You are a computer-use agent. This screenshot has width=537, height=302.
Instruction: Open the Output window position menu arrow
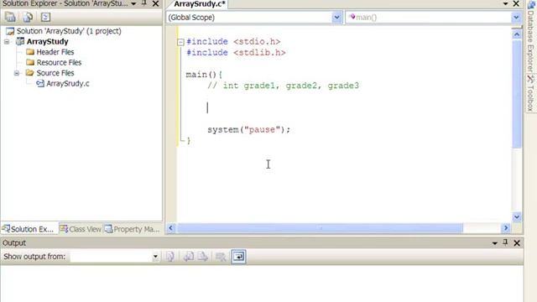(494, 243)
